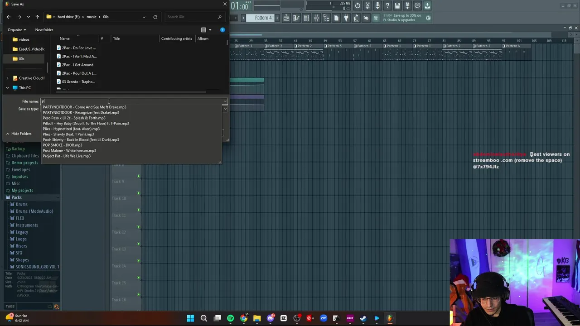Viewport: 580px width, 326px height.
Task: Click the search magnifier icon in browser tags
Action: coord(56,307)
